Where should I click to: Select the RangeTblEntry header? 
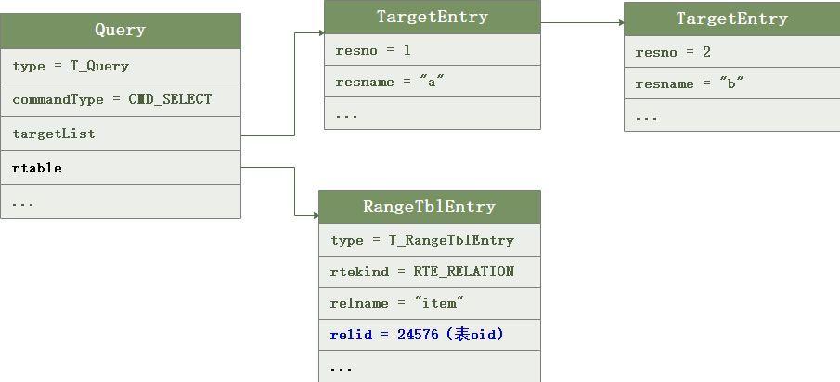click(430, 207)
